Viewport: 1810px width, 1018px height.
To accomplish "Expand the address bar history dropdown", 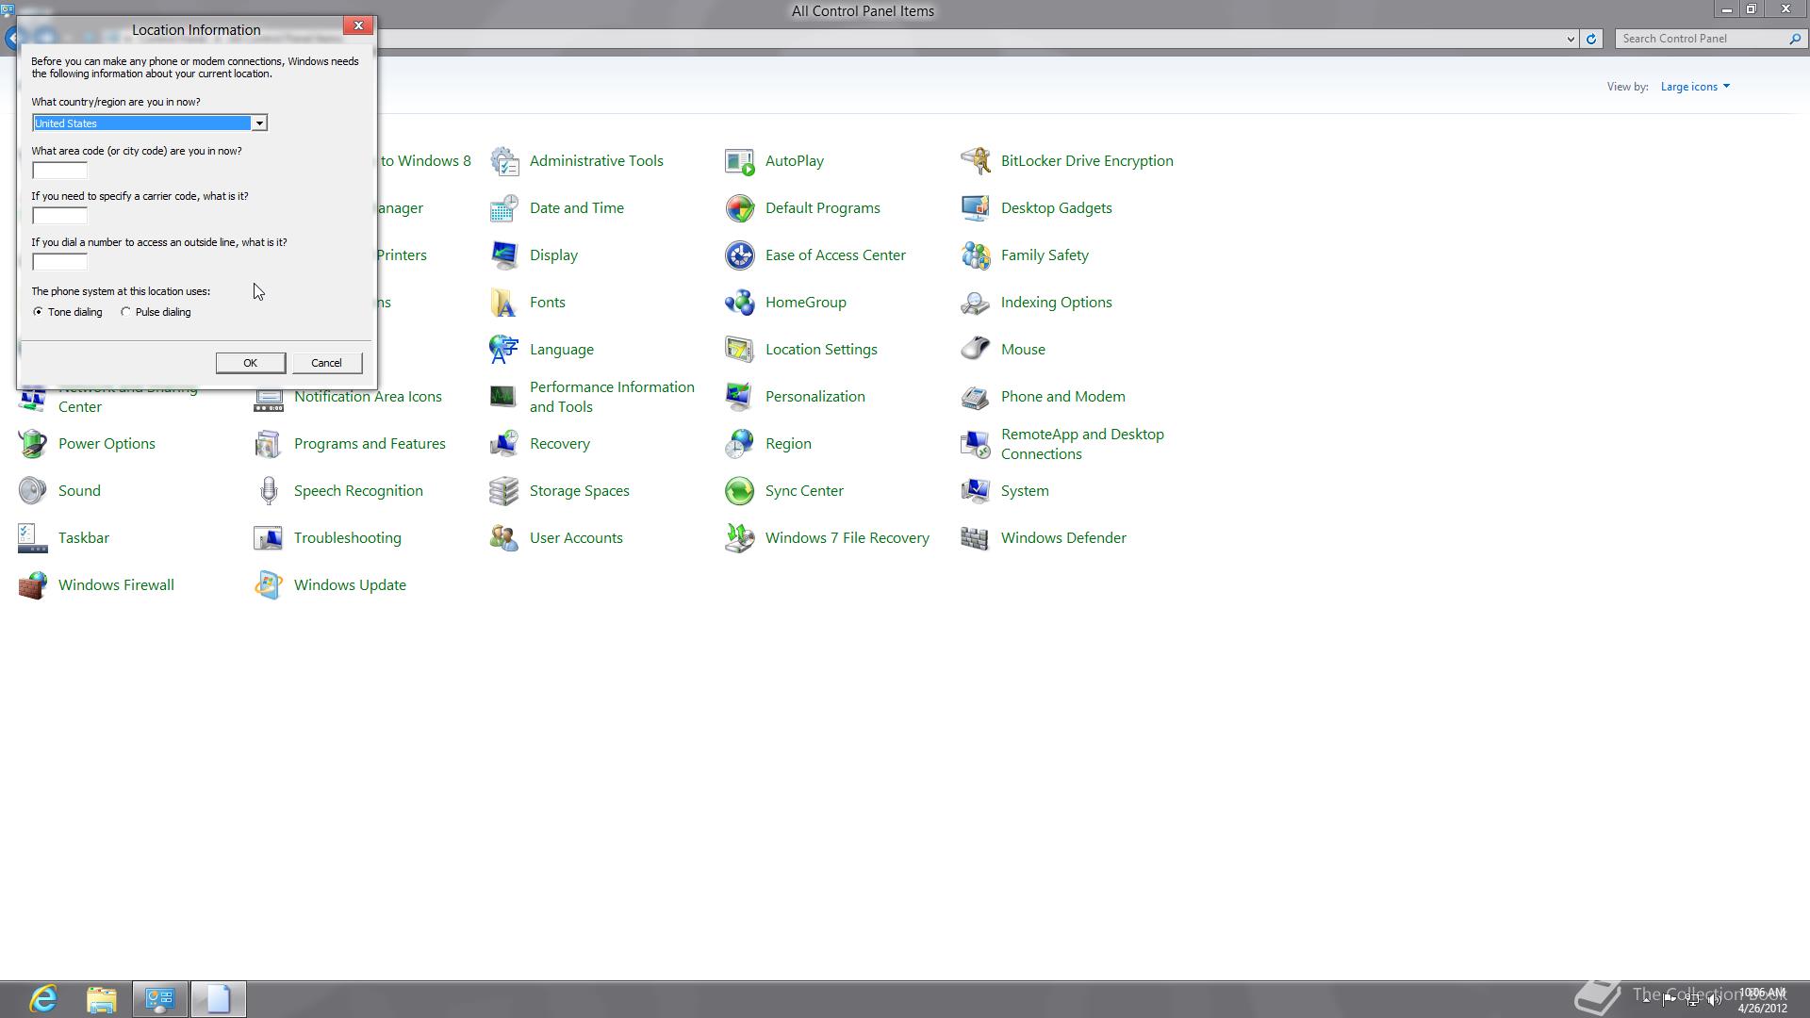I will [x=1571, y=39].
